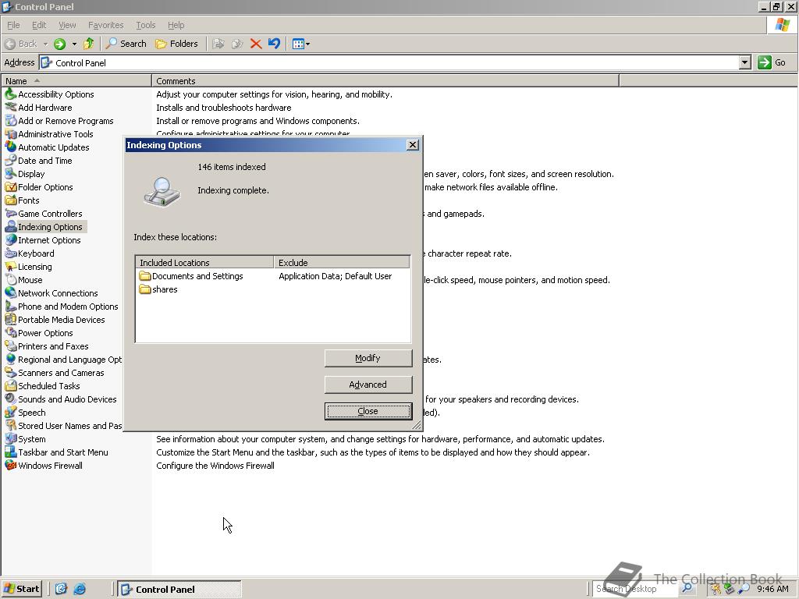Open Portable Media Devices icon
The image size is (799, 599).
11,319
